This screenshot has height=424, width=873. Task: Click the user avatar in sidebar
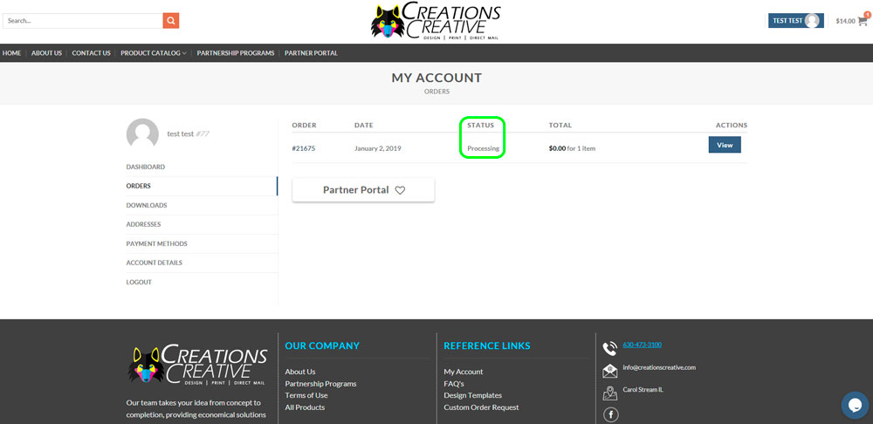click(x=142, y=134)
